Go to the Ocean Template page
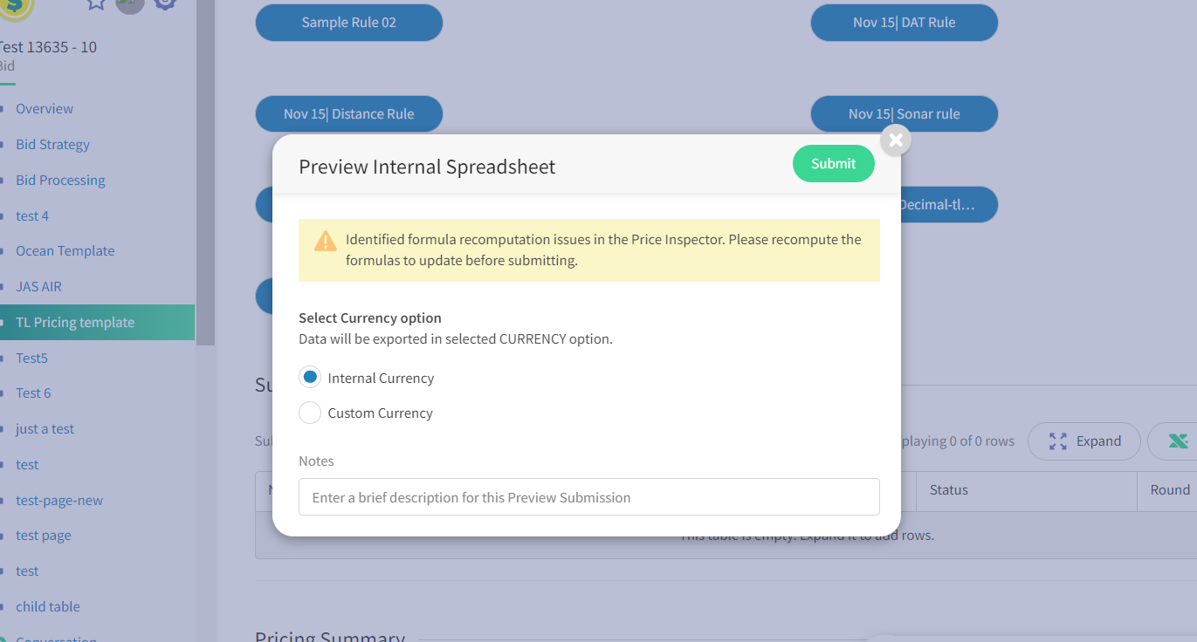The height and width of the screenshot is (642, 1197). [x=65, y=251]
